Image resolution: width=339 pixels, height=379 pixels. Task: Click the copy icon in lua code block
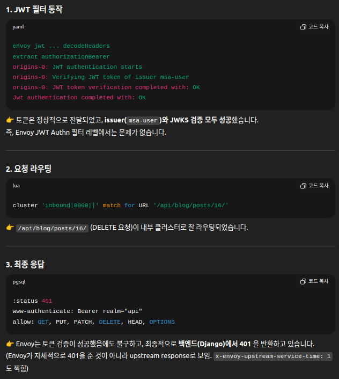click(x=303, y=186)
